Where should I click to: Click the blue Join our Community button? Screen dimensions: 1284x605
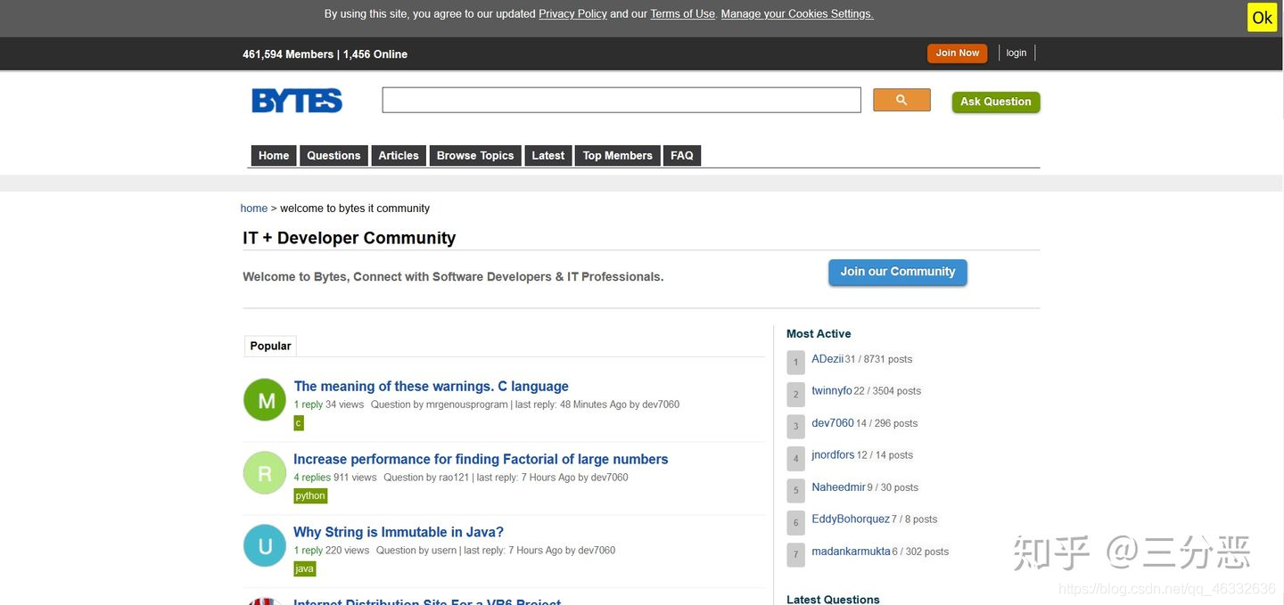coord(898,272)
